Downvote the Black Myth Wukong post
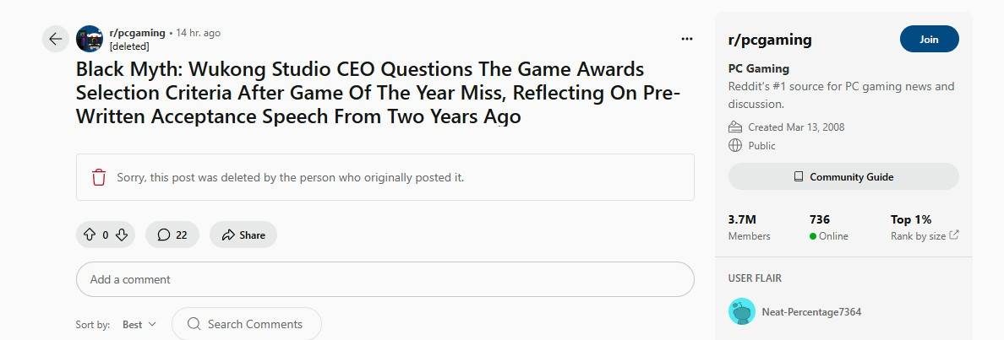 point(122,235)
